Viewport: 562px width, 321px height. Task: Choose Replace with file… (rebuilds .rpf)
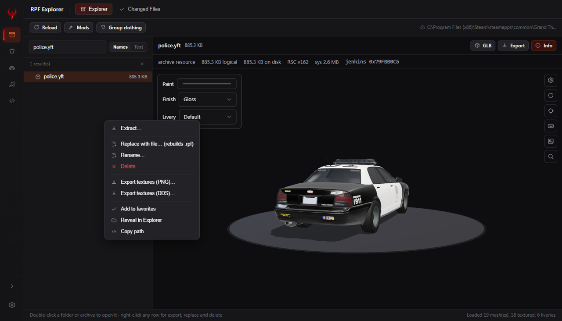pos(152,144)
